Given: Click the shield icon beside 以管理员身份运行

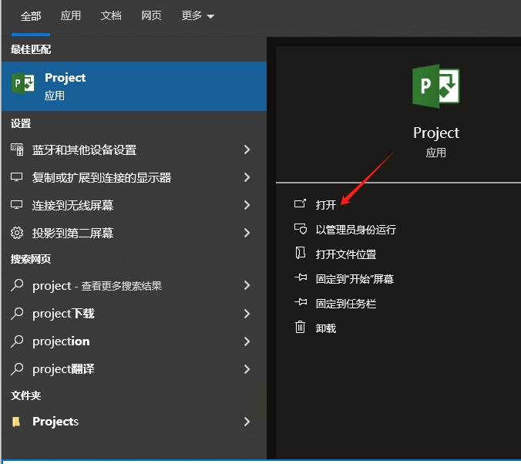Looking at the screenshot, I should click(x=301, y=229).
